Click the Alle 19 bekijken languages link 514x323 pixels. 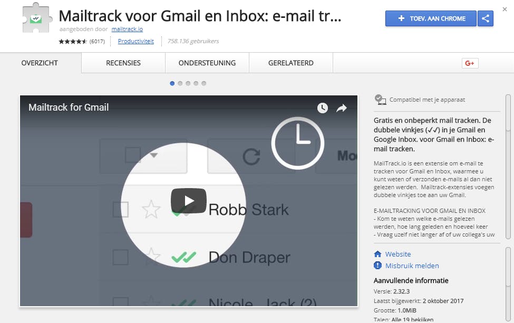[x=412, y=320]
